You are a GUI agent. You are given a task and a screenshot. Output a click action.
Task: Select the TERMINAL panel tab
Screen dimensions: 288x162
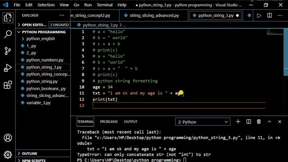[x=85, y=121]
